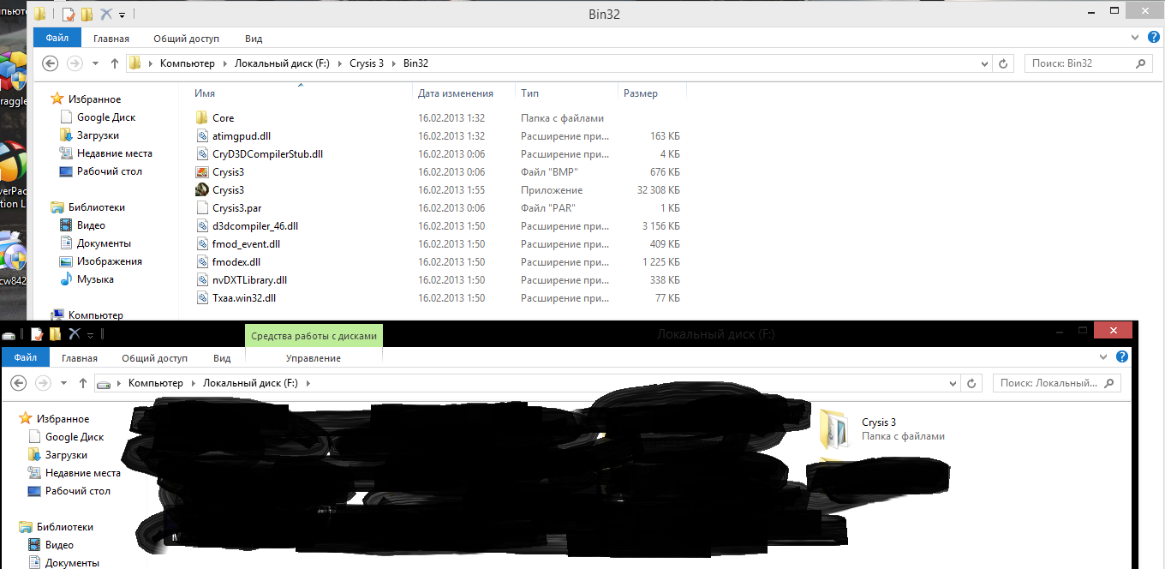Image resolution: width=1165 pixels, height=569 pixels.
Task: Open the Crysis3 application executable
Action: coord(228,190)
